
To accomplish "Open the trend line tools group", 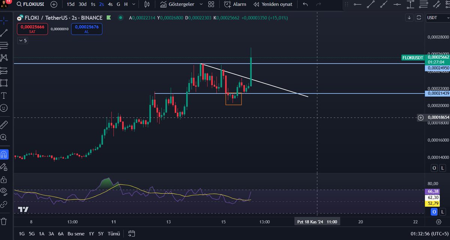I will (4, 33).
